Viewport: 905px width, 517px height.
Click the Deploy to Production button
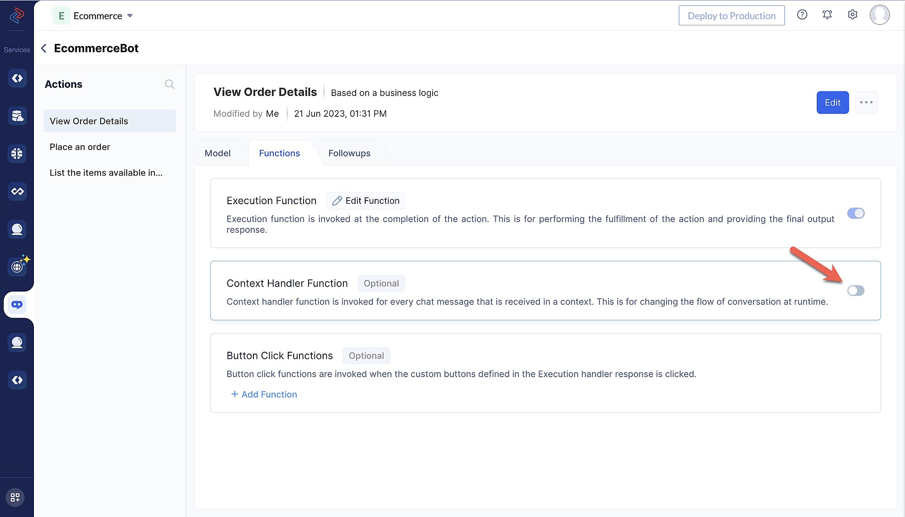(x=732, y=15)
